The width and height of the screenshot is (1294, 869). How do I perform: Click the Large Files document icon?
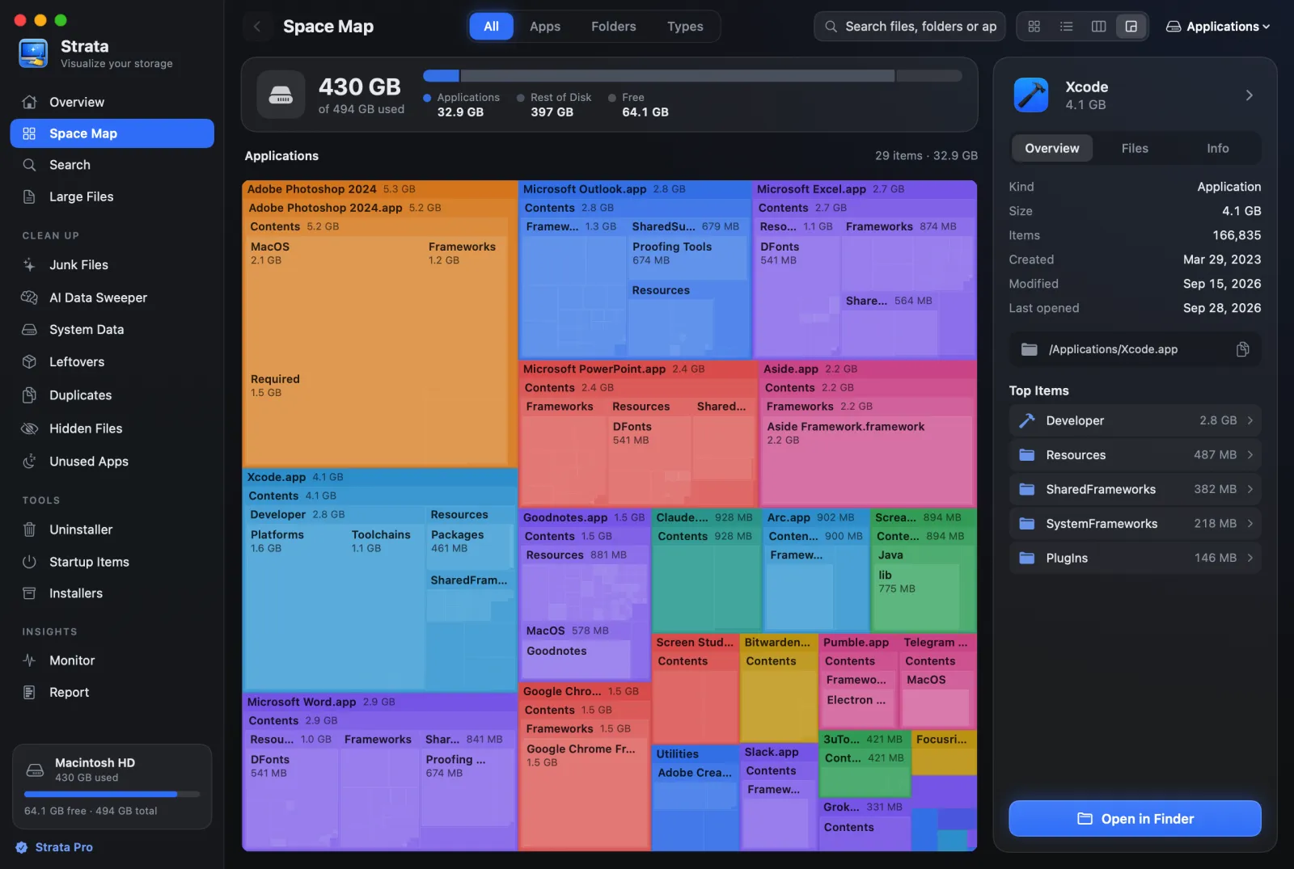29,196
